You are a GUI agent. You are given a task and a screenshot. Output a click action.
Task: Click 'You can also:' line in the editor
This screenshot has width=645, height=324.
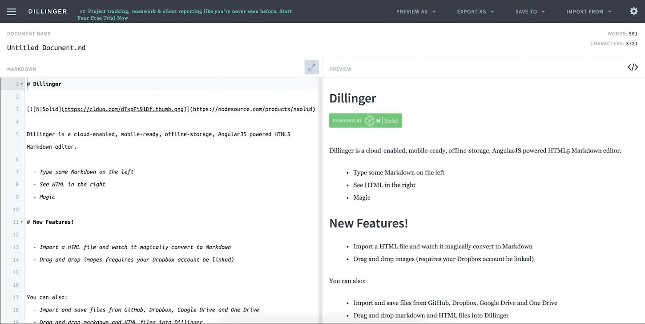47,297
